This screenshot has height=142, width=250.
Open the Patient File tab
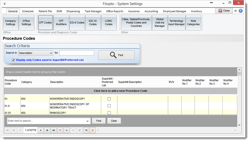(x=45, y=11)
